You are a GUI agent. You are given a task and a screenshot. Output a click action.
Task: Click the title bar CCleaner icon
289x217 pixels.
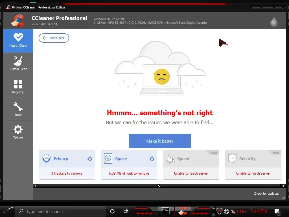pyautogui.click(x=8, y=7)
